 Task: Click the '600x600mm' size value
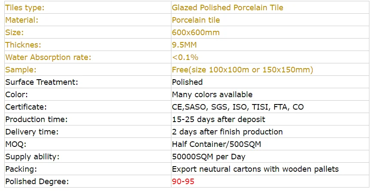click(x=195, y=33)
